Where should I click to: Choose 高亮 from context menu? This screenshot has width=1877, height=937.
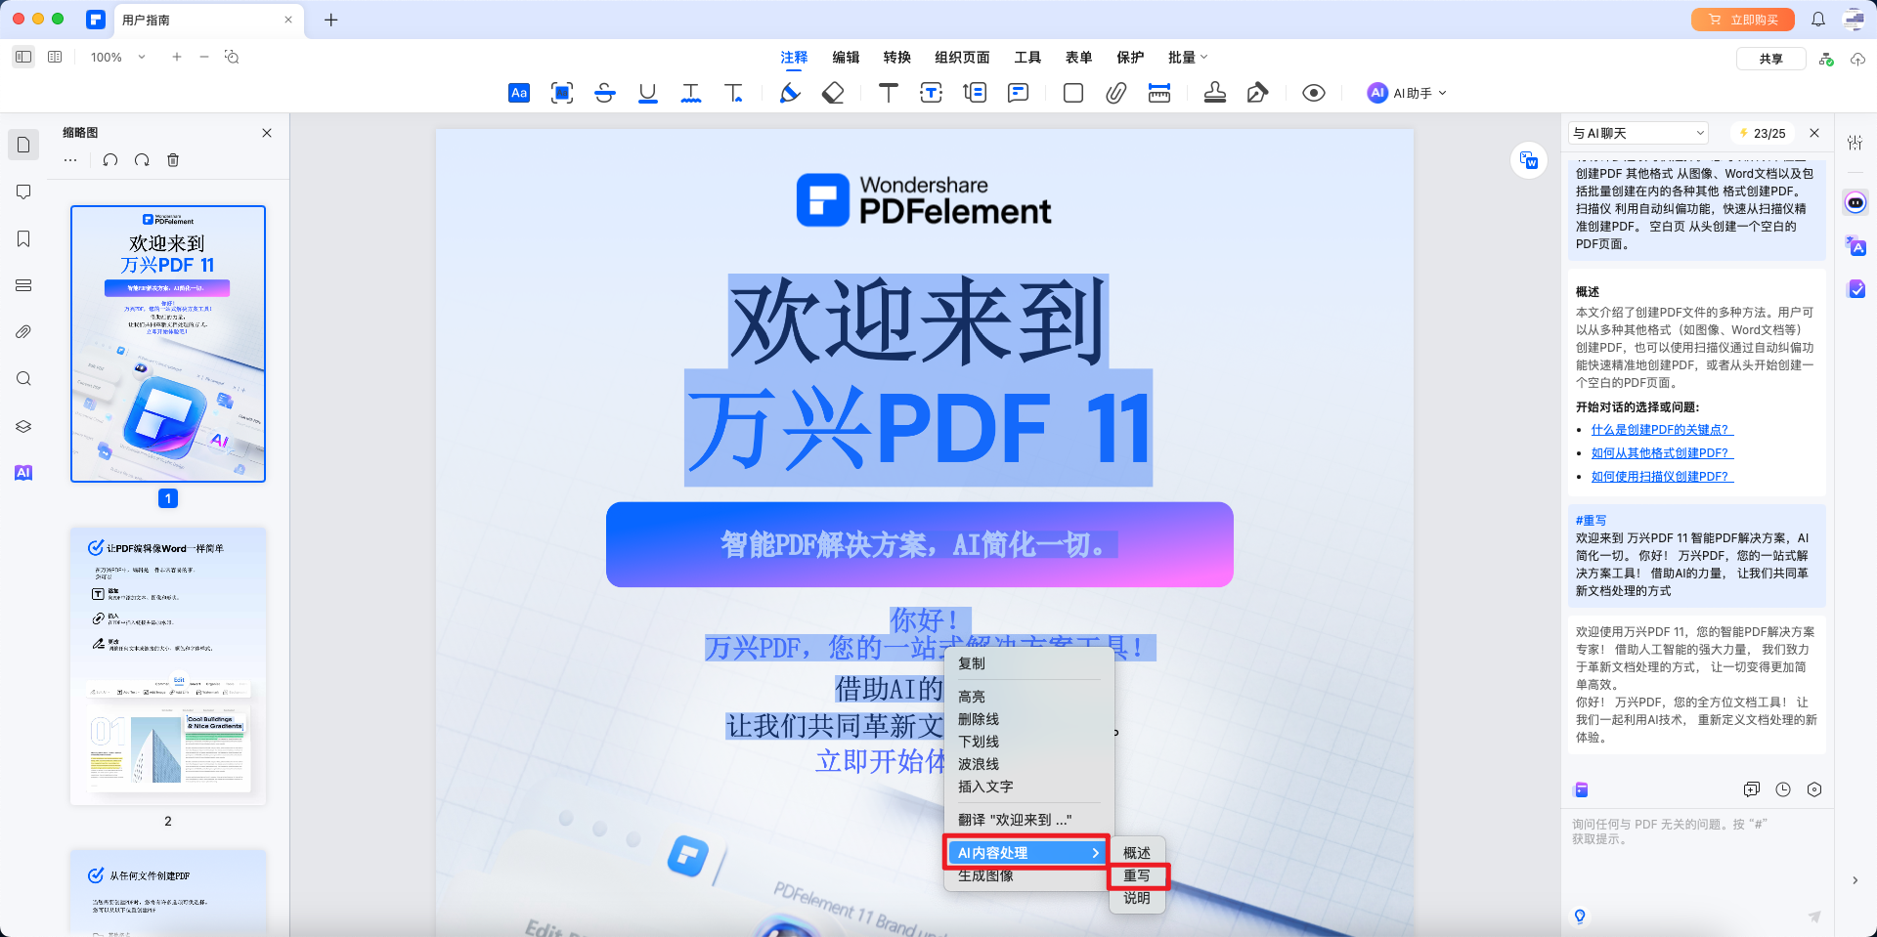[972, 697]
